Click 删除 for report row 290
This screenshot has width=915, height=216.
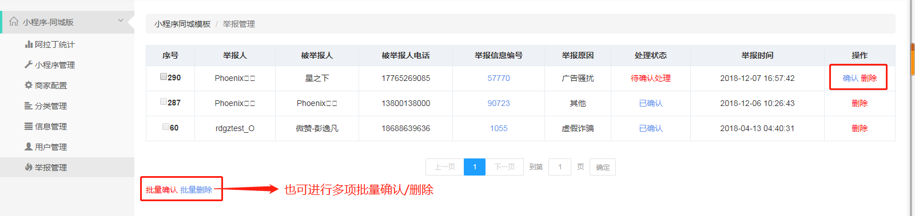[869, 78]
